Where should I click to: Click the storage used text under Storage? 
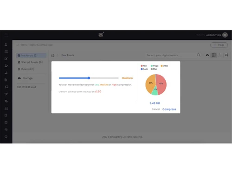(x=27, y=87)
